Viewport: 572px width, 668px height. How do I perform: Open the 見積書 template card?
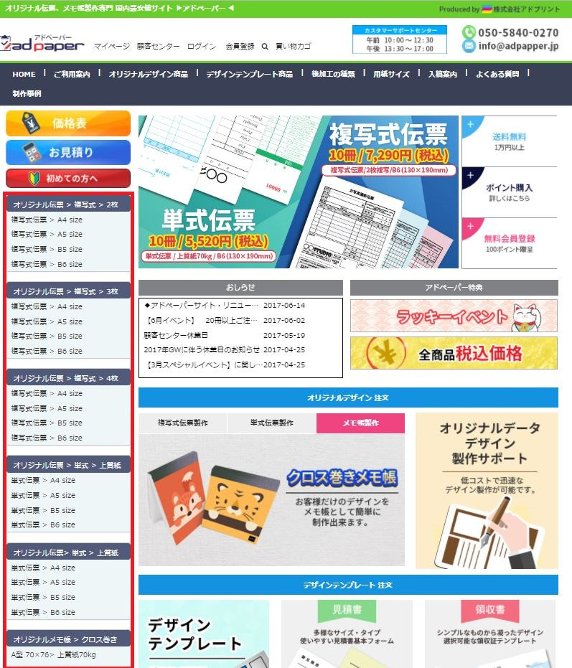coord(347,634)
